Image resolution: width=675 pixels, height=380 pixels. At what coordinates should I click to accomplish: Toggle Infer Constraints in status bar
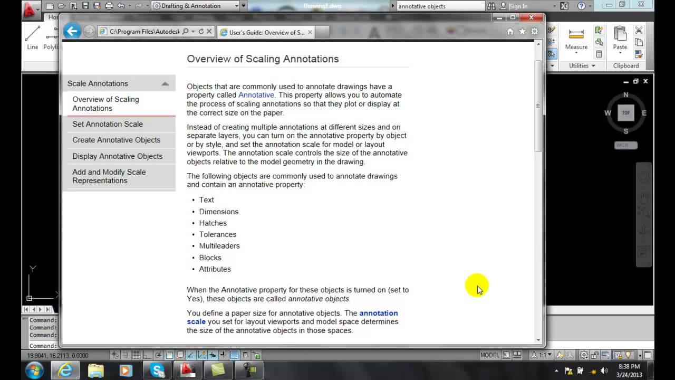pos(115,355)
